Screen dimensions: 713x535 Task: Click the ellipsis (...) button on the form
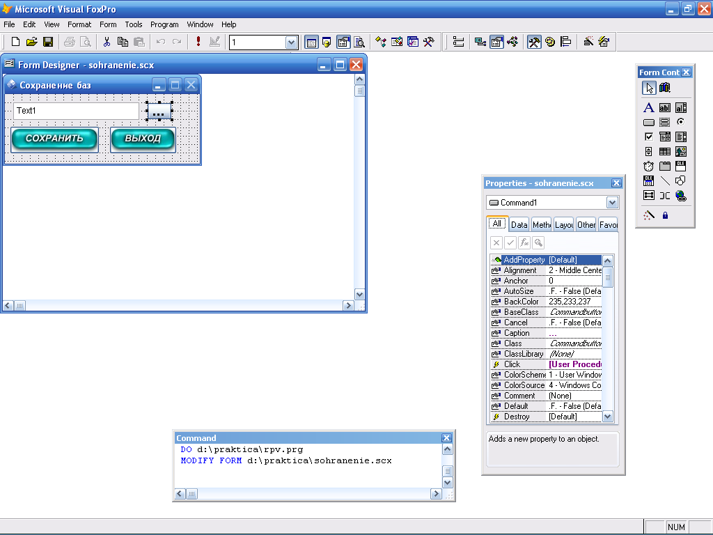(159, 111)
